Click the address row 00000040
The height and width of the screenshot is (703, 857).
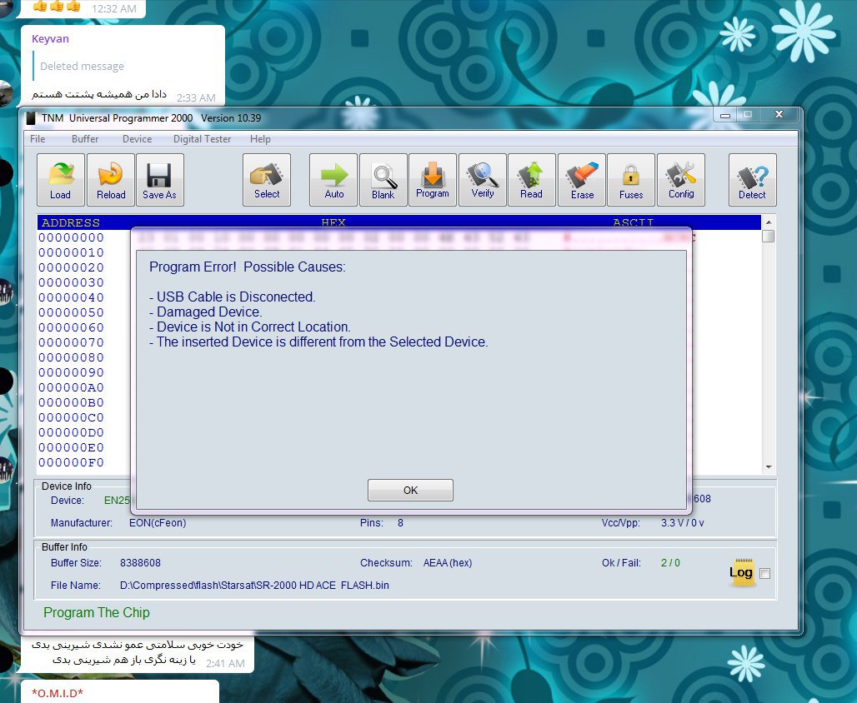[x=71, y=297]
